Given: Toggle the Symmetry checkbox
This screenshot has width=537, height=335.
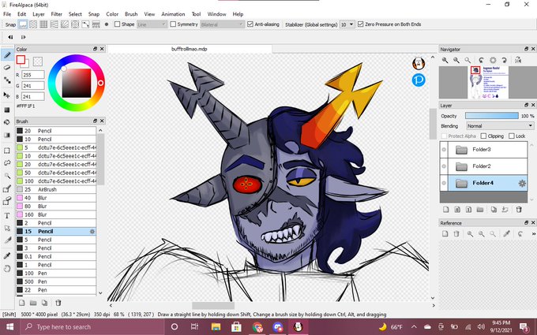Looking at the screenshot, I should pos(173,24).
